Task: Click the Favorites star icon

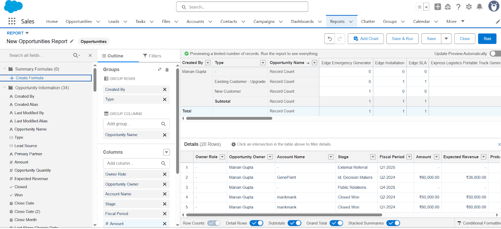Action: (419, 7)
